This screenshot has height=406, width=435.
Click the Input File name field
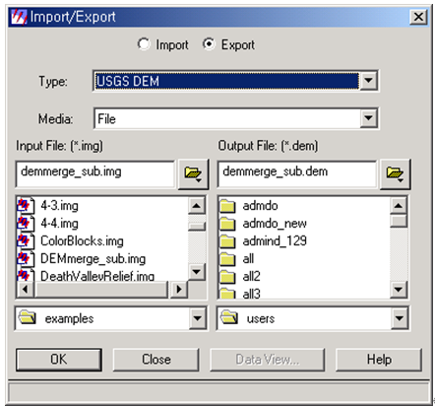pyautogui.click(x=95, y=173)
